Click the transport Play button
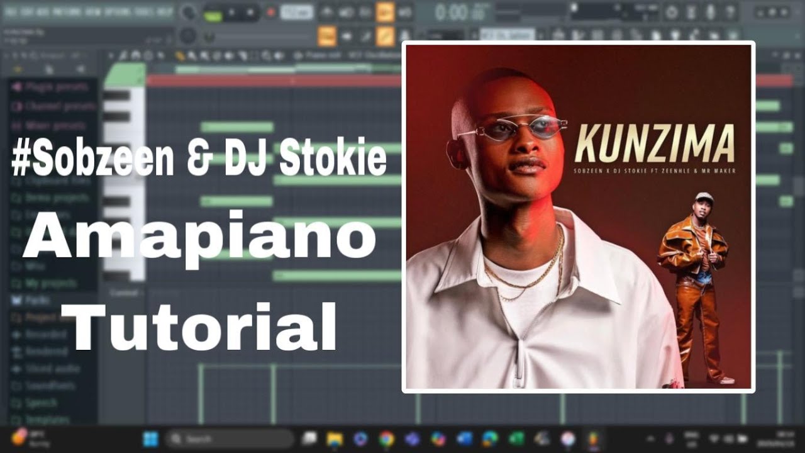This screenshot has height=453, width=805. pos(233,12)
